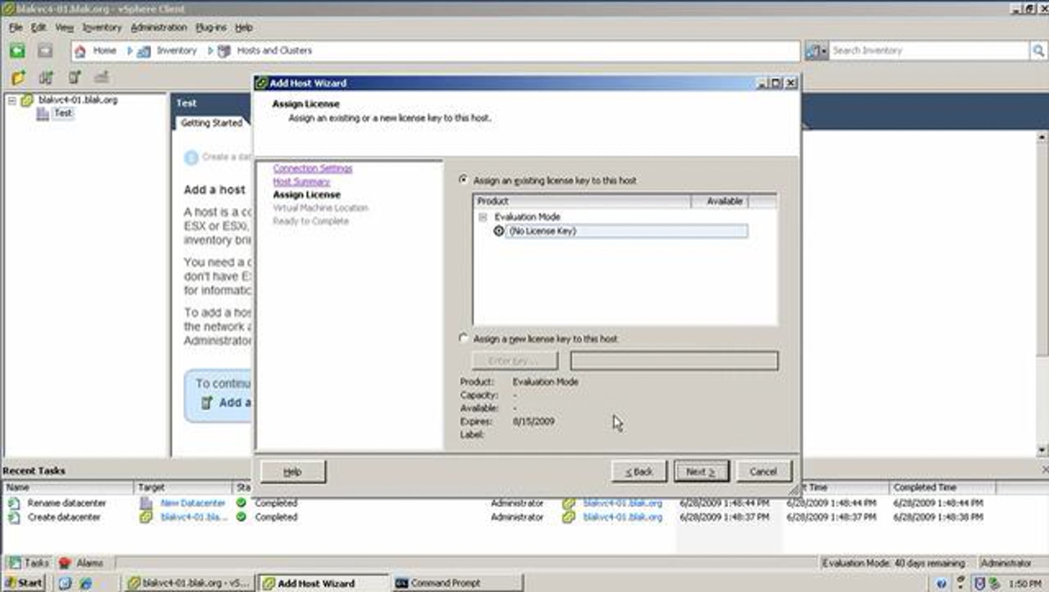
Task: Select blakvc4-01.blak.org in inventory tree
Action: pyautogui.click(x=78, y=100)
